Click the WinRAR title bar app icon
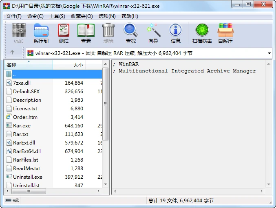This screenshot has height=208, width=276. click(x=7, y=6)
